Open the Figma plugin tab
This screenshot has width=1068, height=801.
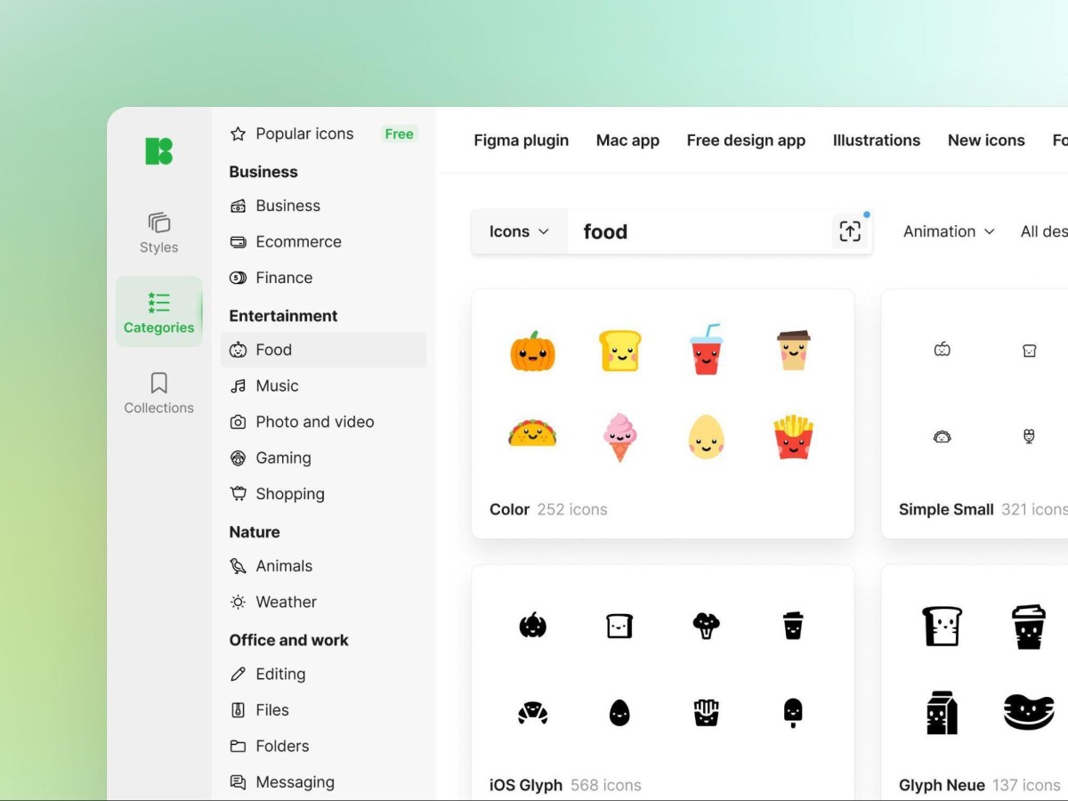521,141
